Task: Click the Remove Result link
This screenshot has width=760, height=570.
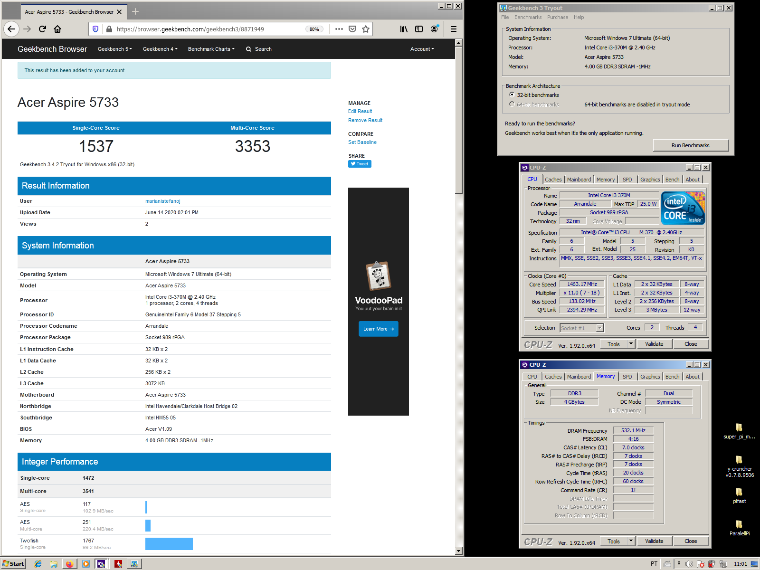Action: point(365,120)
